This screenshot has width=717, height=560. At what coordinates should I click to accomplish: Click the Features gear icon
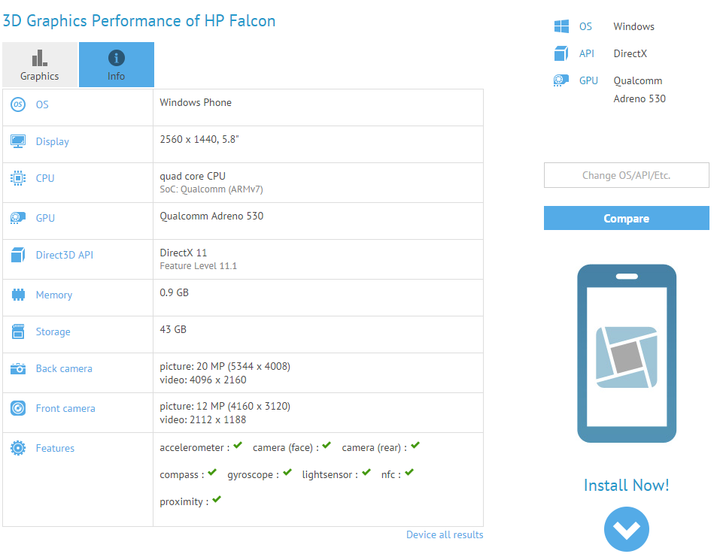(x=18, y=448)
